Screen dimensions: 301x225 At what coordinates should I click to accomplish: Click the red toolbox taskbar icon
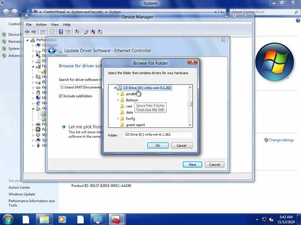point(116,219)
